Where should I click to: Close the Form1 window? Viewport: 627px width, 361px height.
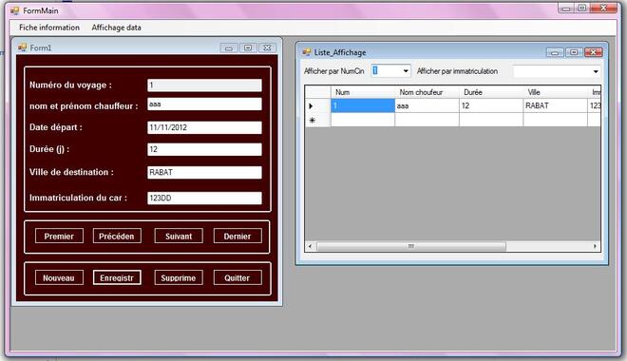click(x=267, y=47)
